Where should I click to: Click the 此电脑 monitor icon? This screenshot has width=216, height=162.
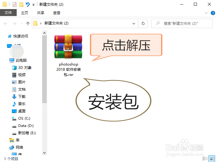point(12,60)
